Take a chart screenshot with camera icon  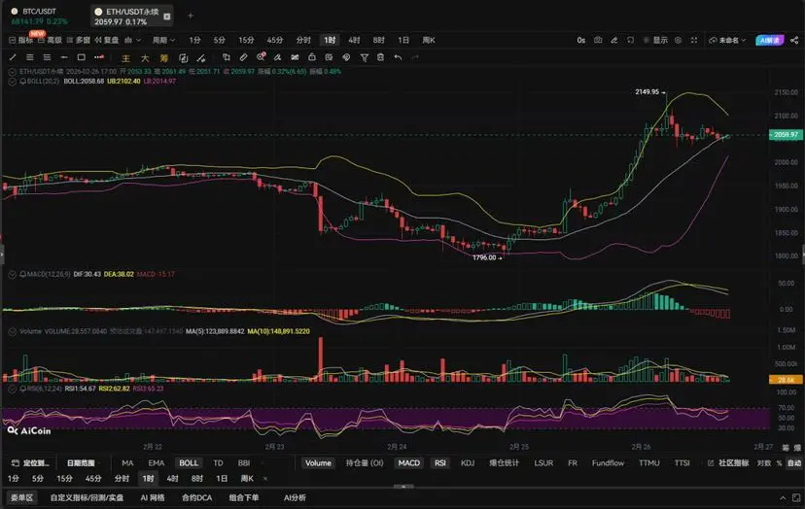pos(598,40)
